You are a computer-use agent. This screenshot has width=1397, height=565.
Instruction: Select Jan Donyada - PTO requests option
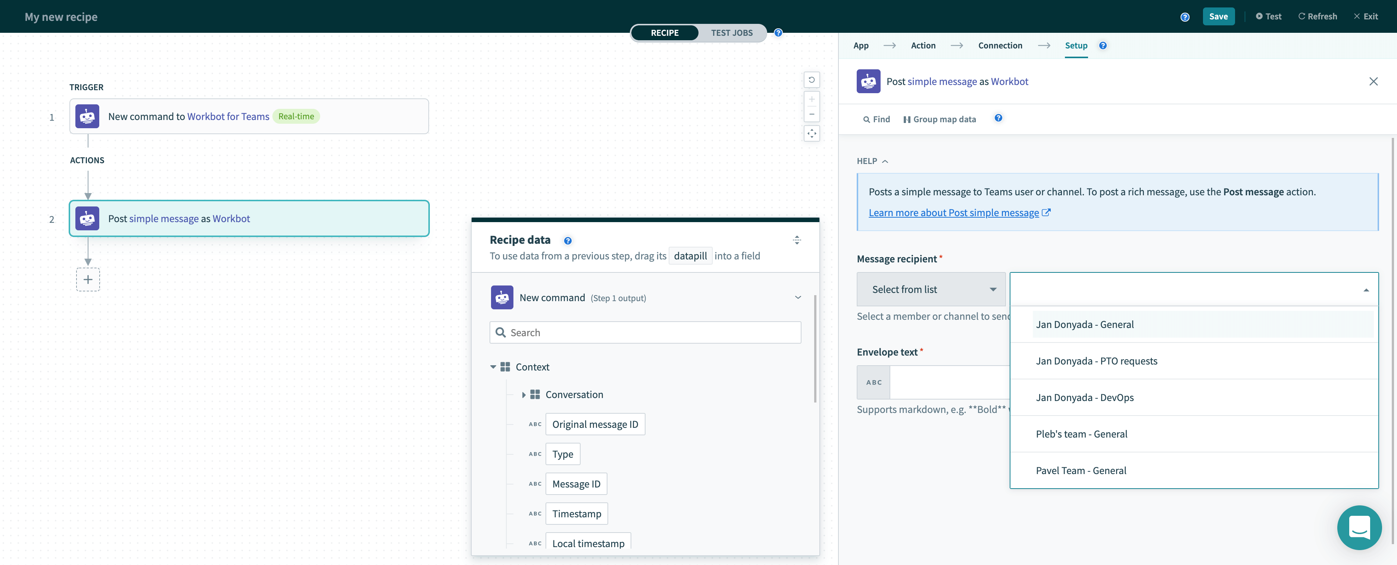pyautogui.click(x=1096, y=361)
